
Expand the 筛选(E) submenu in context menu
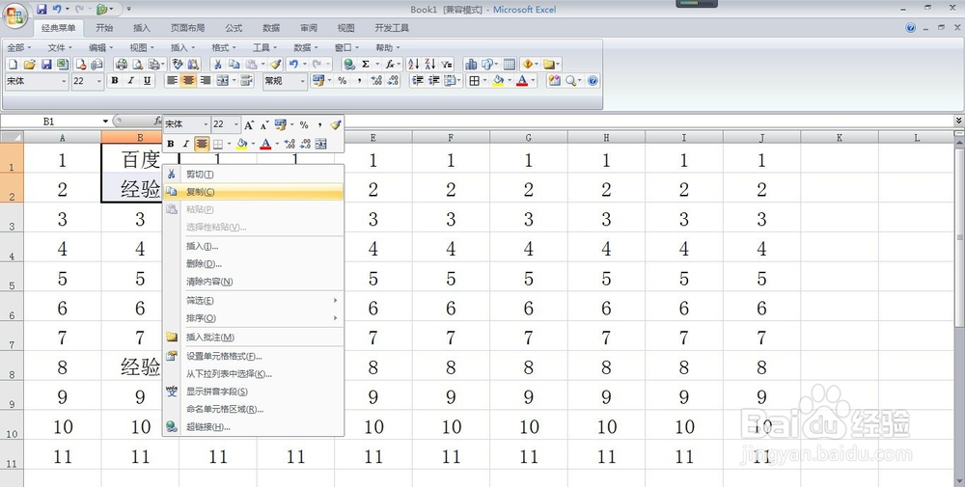[253, 301]
